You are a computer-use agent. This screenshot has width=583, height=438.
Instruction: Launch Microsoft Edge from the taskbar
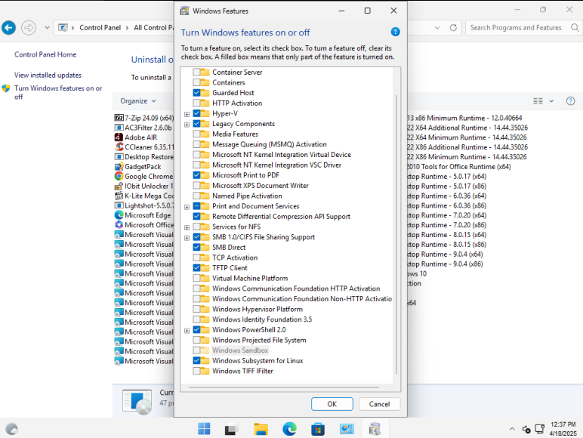coord(289,429)
